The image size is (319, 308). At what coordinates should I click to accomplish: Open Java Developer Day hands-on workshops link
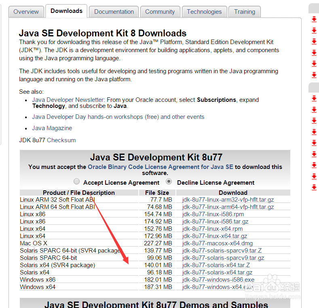118,117
